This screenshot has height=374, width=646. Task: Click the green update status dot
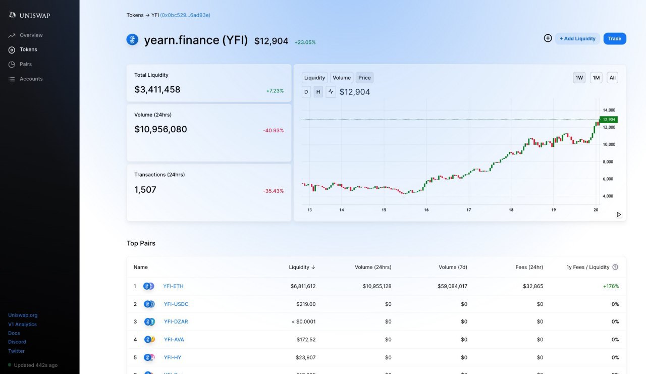(x=10, y=365)
